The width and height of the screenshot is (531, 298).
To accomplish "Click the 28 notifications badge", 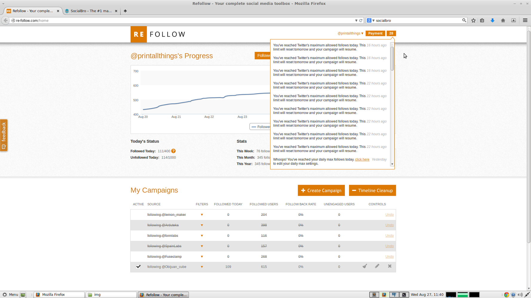I will coord(391,33).
